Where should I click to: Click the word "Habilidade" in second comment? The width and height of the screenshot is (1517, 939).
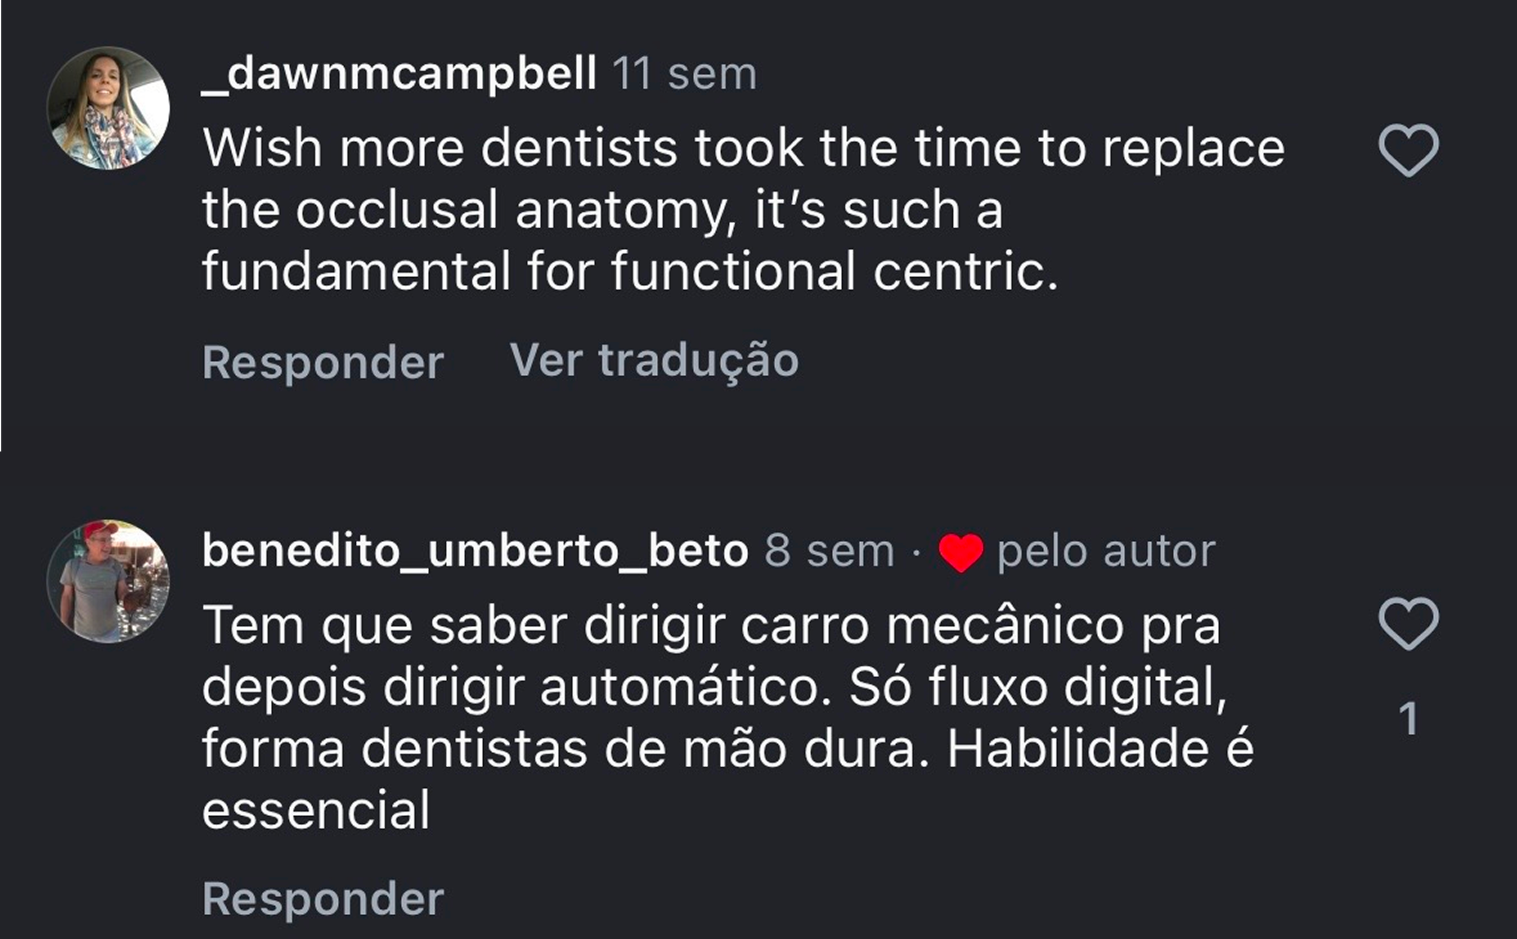point(1078,749)
